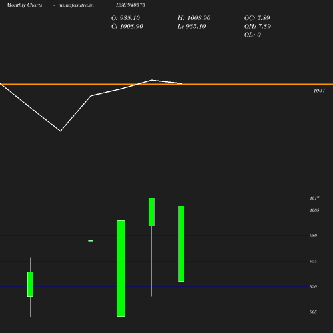Select the close value 'C: 1008.90'
Image resolution: width=333 pixels, height=333 pixels.
pyautogui.click(x=127, y=27)
